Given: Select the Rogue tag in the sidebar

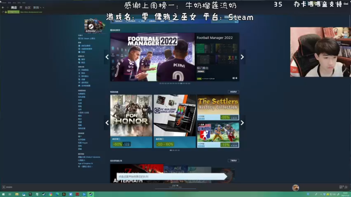Looking at the screenshot, I should 83,143.
